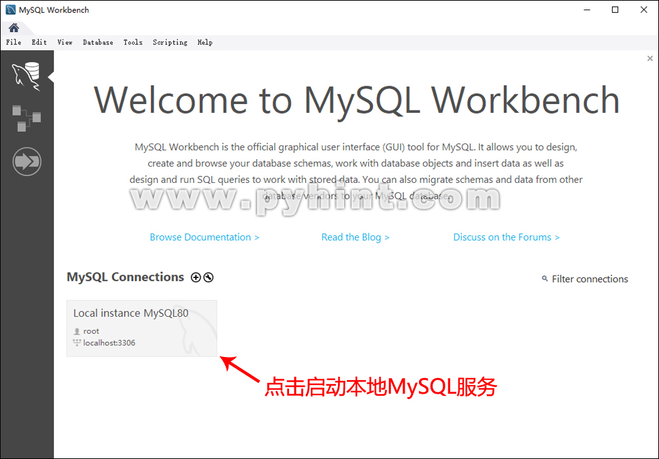This screenshot has height=459, width=659.
Task: Click the Filter connections search field
Action: click(590, 279)
